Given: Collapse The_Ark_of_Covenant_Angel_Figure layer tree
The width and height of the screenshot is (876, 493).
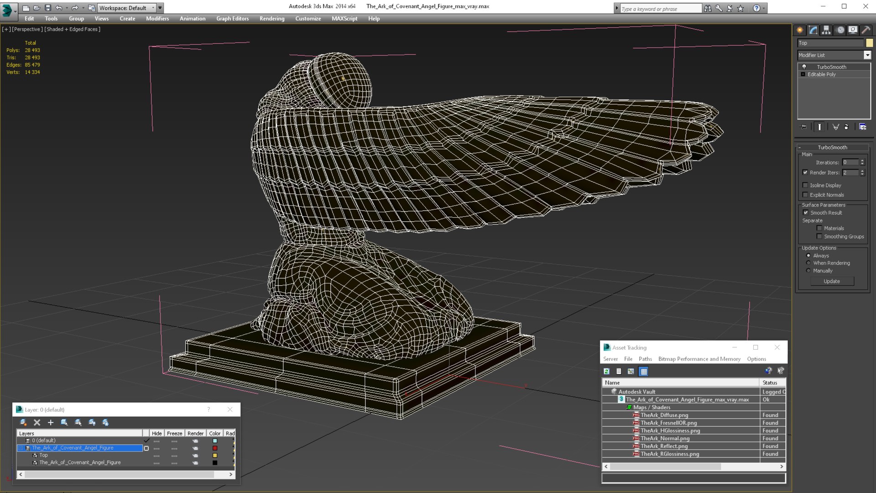Looking at the screenshot, I should (21, 448).
